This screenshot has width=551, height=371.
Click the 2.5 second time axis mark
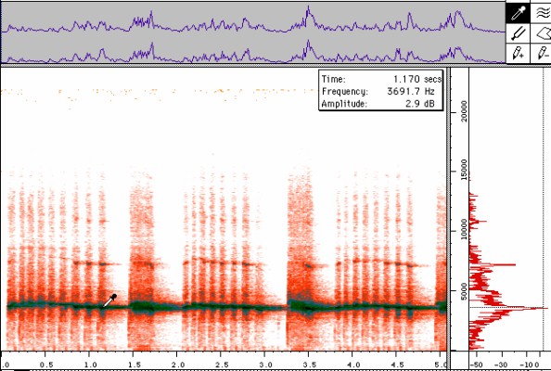(222, 365)
